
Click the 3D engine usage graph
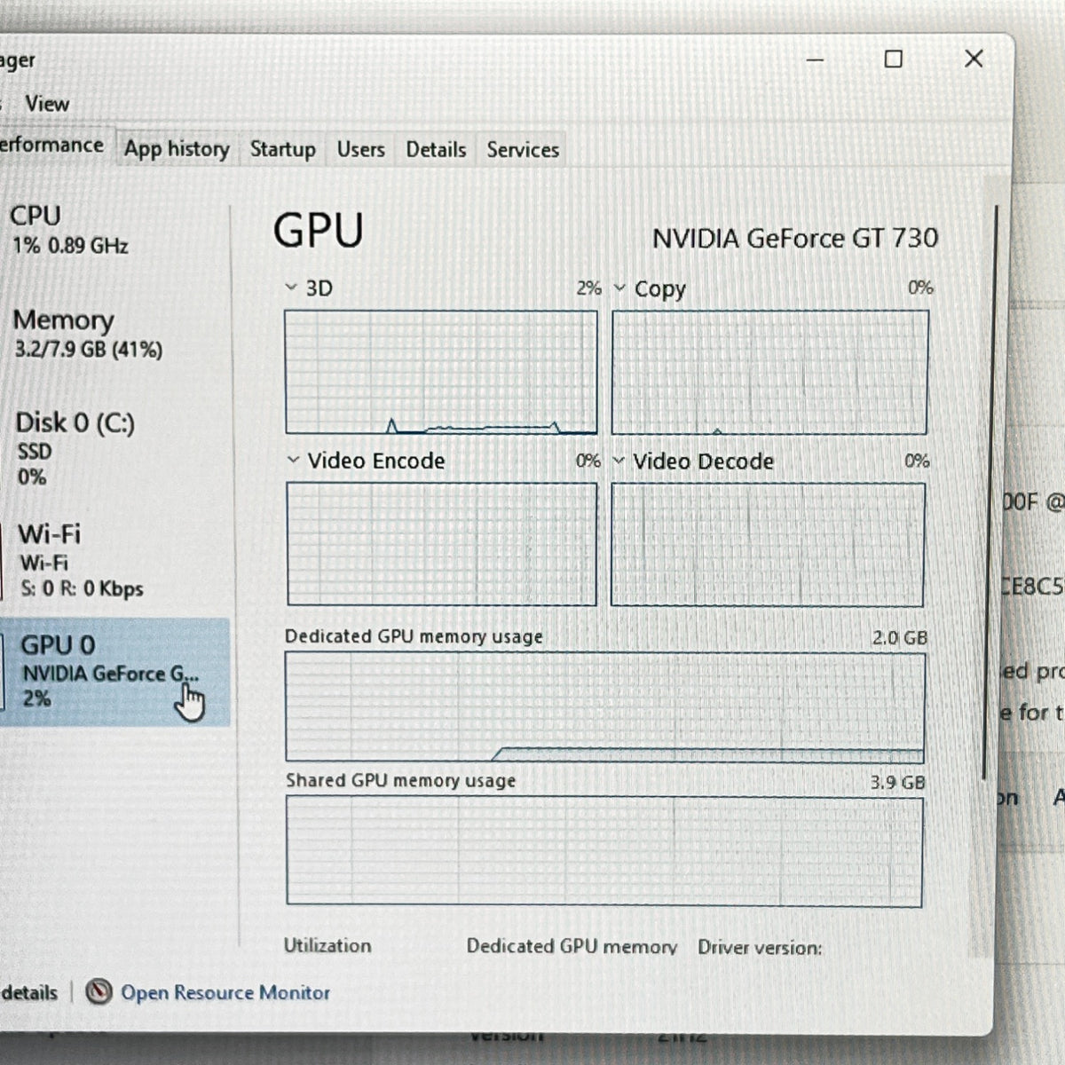pos(441,372)
